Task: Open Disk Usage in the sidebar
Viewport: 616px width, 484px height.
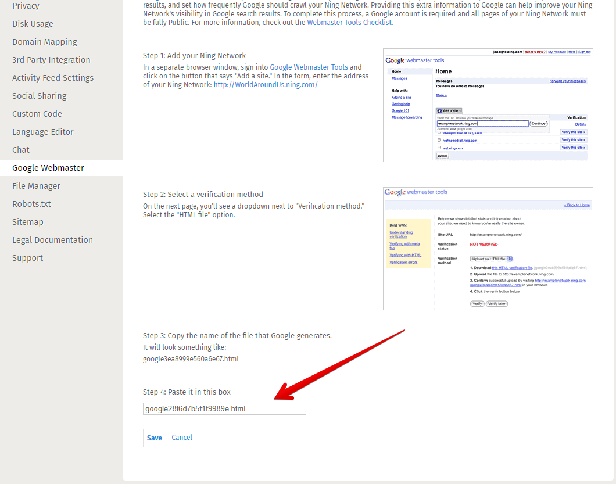Action: (33, 24)
